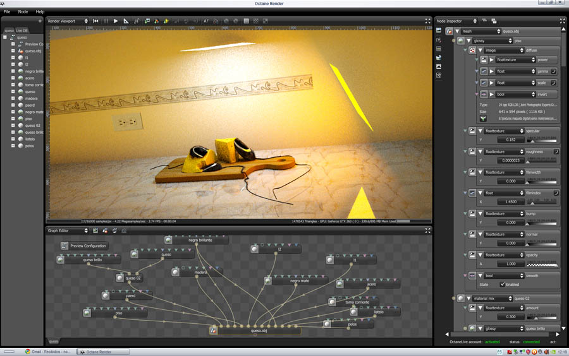This screenshot has height=356, width=569.
Task: Select the toma corriente node in the graph
Action: (x=353, y=302)
